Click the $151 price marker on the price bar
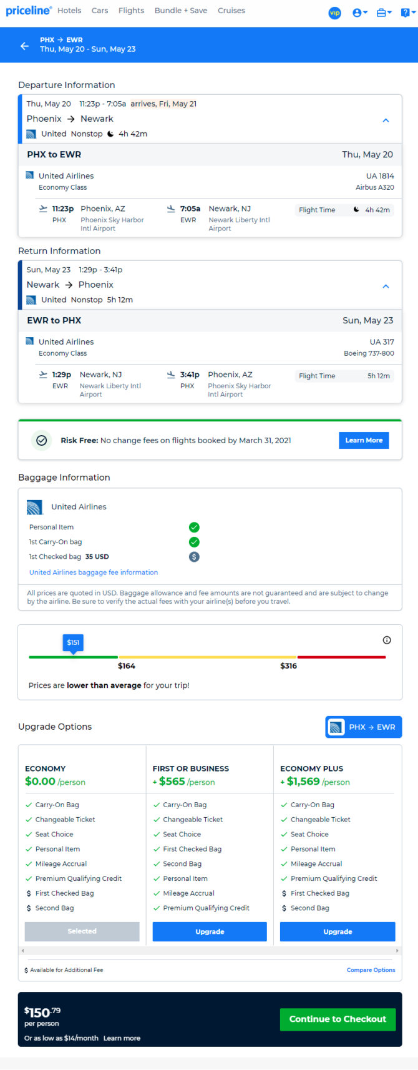 (x=74, y=643)
